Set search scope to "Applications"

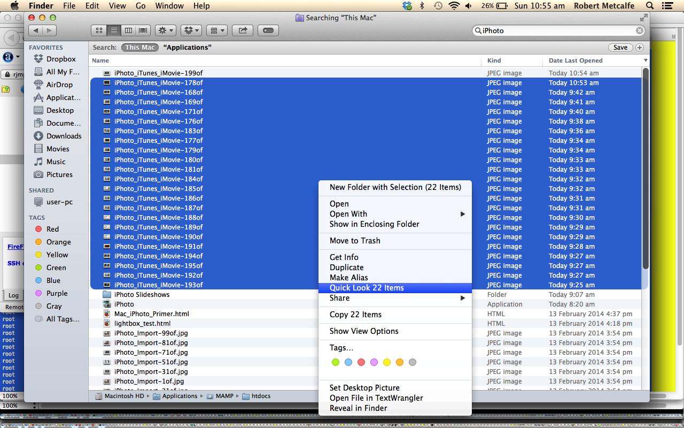coord(187,48)
